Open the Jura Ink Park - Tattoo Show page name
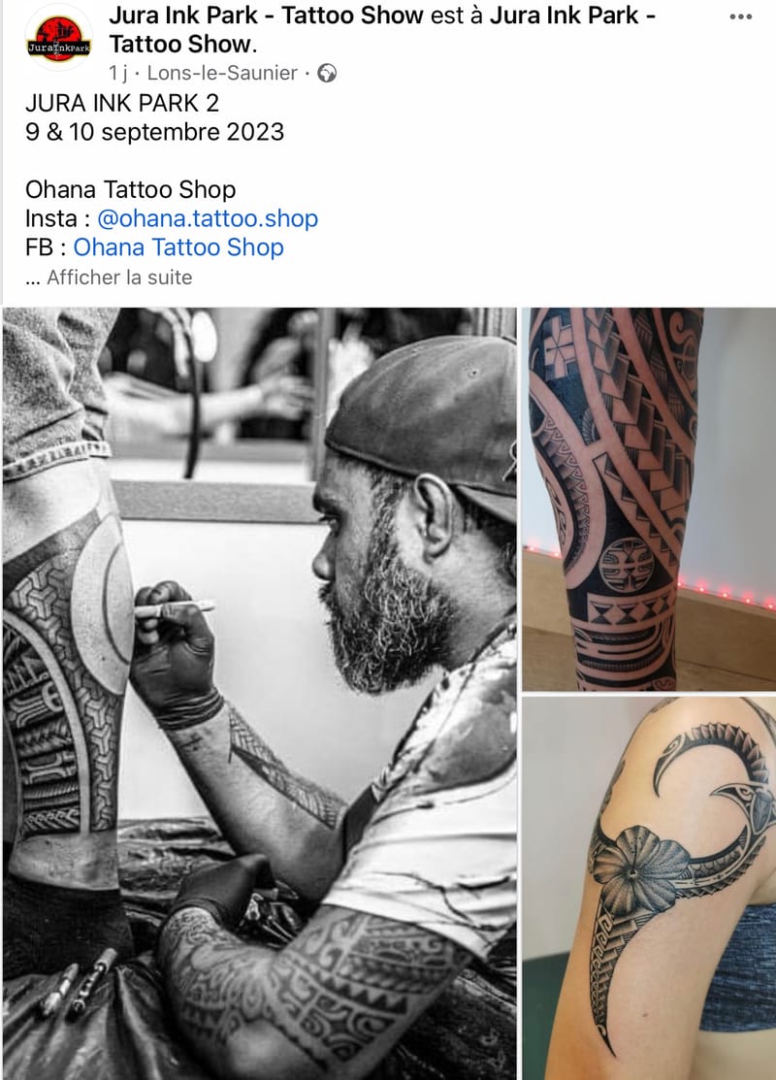Screen dimensions: 776x1080 [266, 15]
